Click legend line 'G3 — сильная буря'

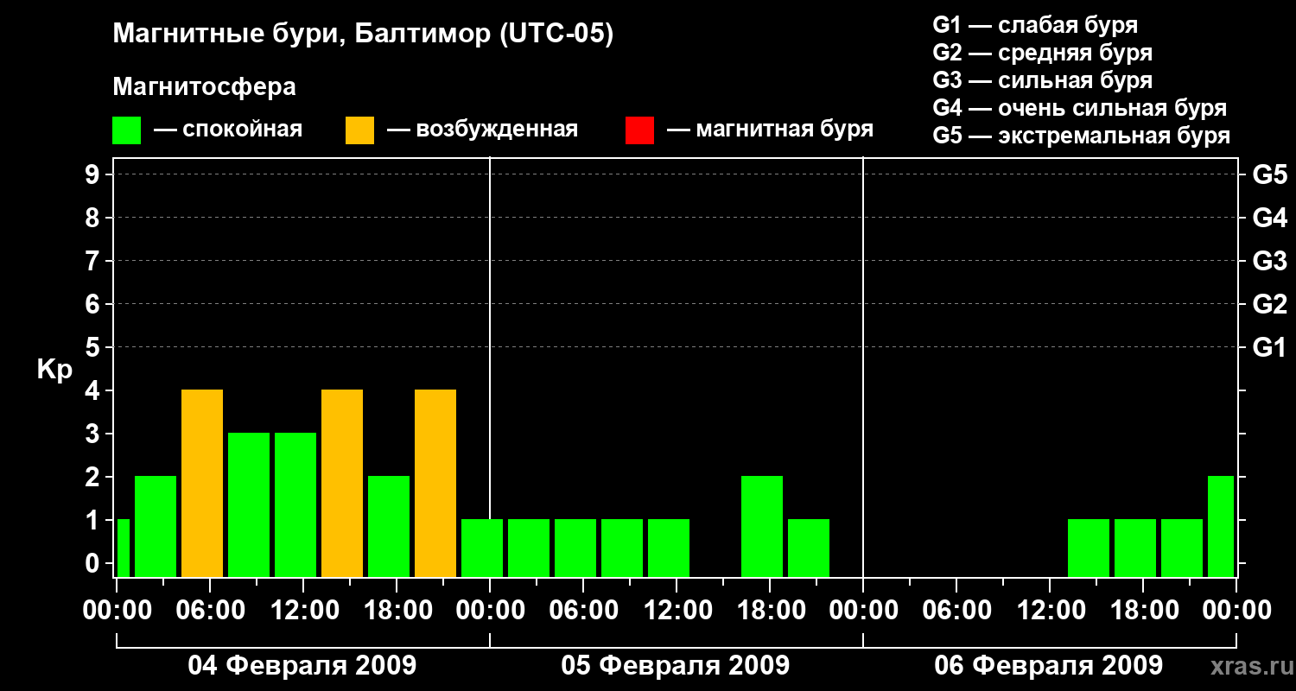1043,80
